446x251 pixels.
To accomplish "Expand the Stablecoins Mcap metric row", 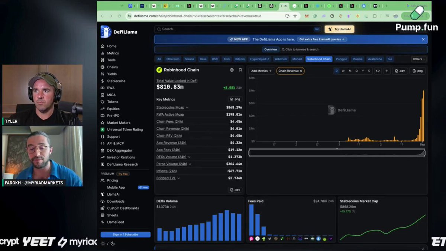I will point(187,107).
